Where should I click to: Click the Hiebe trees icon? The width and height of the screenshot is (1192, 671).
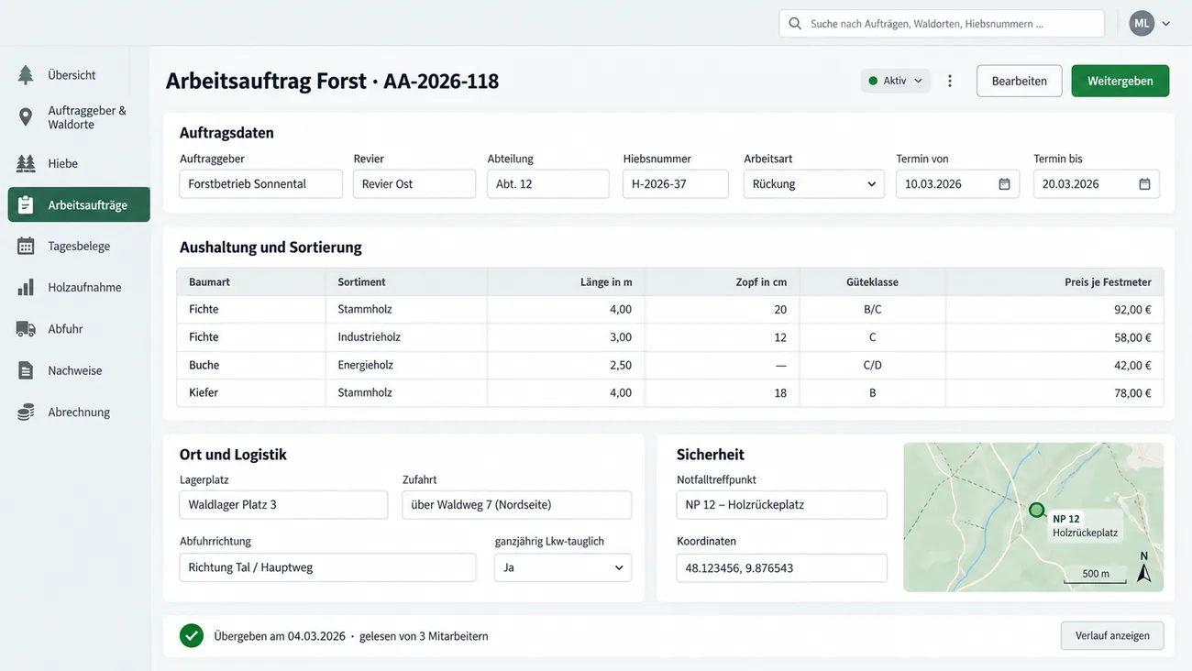point(26,163)
